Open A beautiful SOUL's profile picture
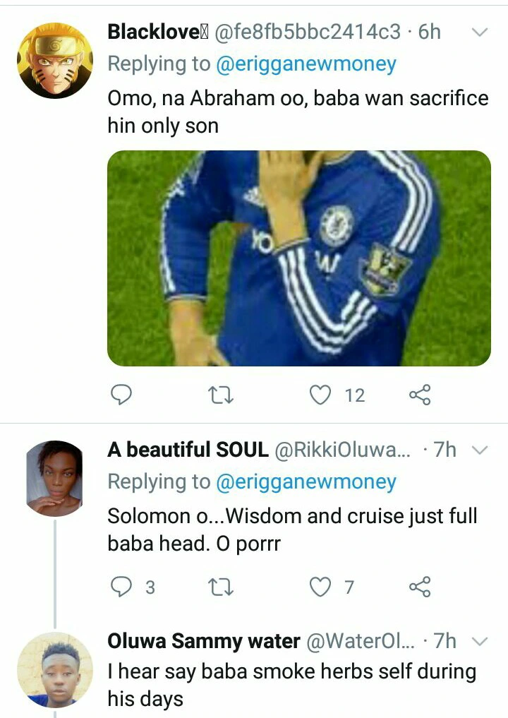The width and height of the screenshot is (508, 718). click(x=55, y=478)
